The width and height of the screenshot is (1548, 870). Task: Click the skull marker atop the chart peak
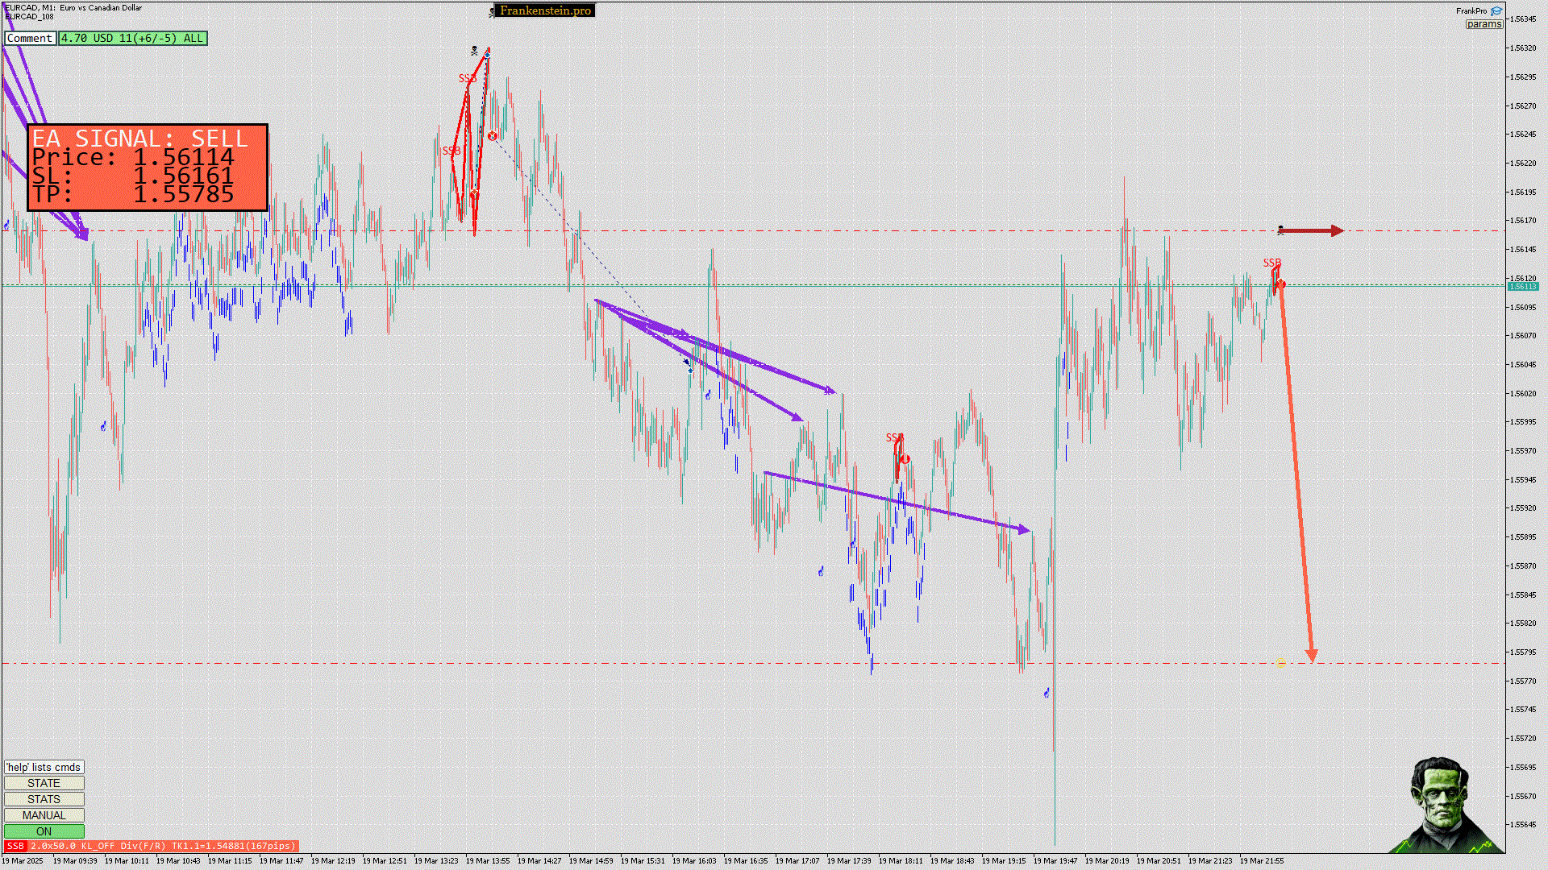(474, 52)
